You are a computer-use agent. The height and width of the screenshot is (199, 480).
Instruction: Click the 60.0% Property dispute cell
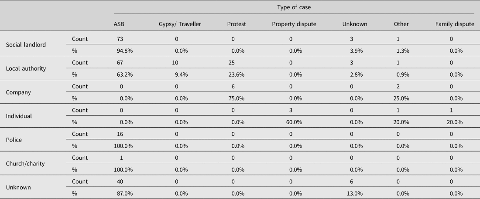coord(294,122)
